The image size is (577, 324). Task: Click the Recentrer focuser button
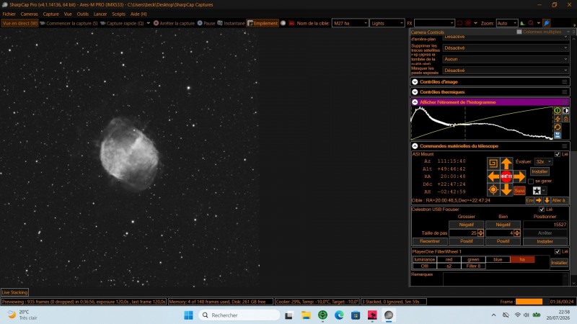pyautogui.click(x=430, y=241)
